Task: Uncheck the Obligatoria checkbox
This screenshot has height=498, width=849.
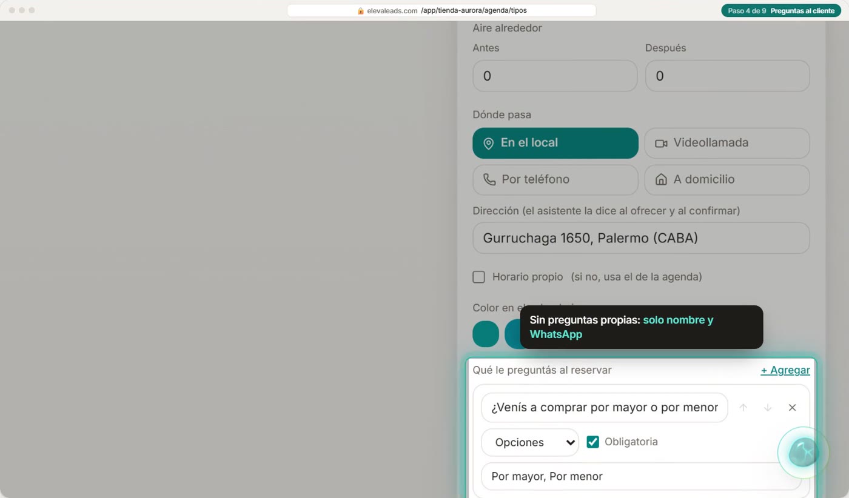Action: 593,442
